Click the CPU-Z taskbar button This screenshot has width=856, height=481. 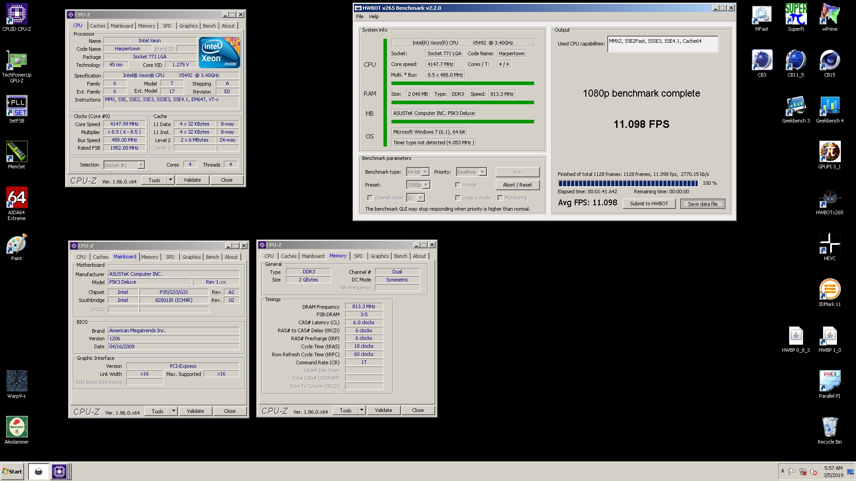pyautogui.click(x=59, y=471)
